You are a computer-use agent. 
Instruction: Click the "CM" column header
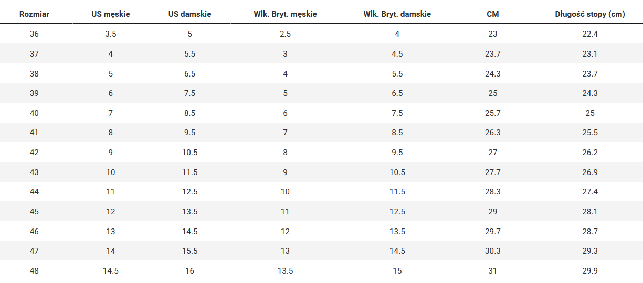pos(493,14)
